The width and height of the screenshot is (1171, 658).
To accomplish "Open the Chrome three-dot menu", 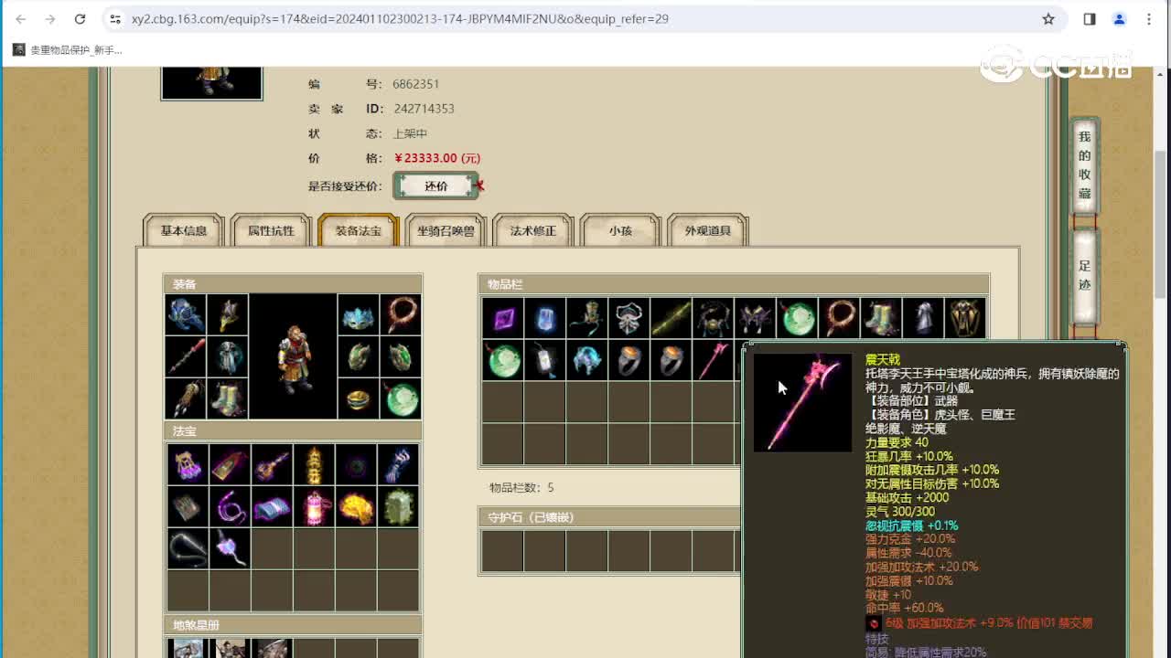I will pos(1149,18).
